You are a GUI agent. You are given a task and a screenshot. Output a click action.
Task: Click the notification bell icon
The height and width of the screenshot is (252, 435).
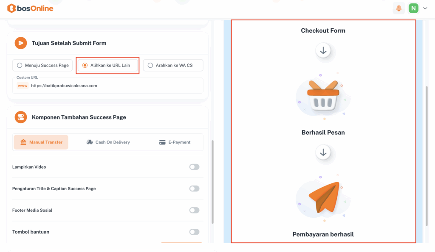(x=399, y=8)
